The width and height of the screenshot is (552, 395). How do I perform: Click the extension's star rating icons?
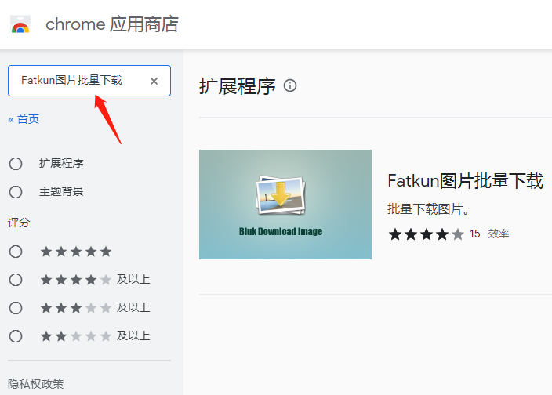tap(426, 234)
